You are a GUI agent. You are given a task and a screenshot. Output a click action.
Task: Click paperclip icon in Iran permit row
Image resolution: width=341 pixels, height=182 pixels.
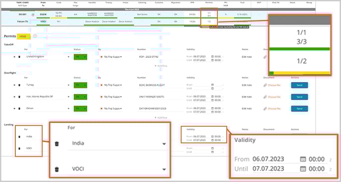tap(265, 97)
